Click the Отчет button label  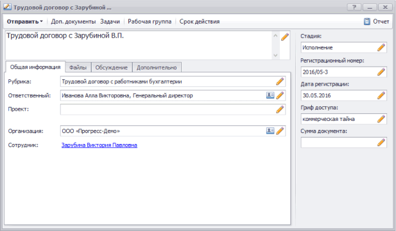[x=381, y=21]
